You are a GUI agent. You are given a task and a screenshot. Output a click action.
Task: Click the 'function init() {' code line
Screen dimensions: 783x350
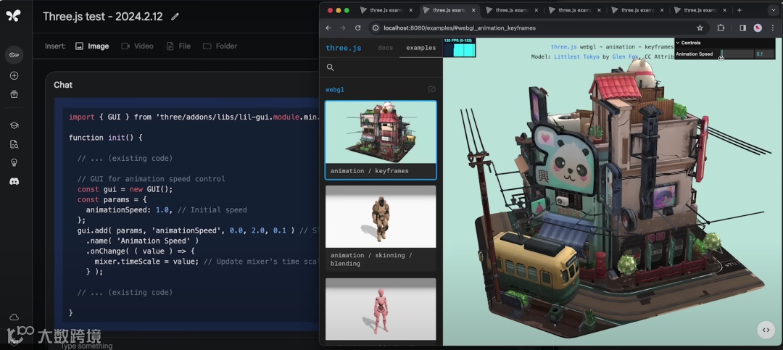106,137
